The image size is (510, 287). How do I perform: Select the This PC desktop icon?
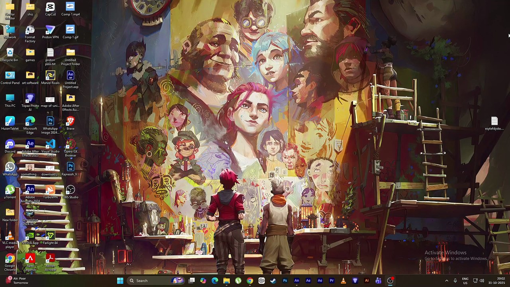click(10, 100)
